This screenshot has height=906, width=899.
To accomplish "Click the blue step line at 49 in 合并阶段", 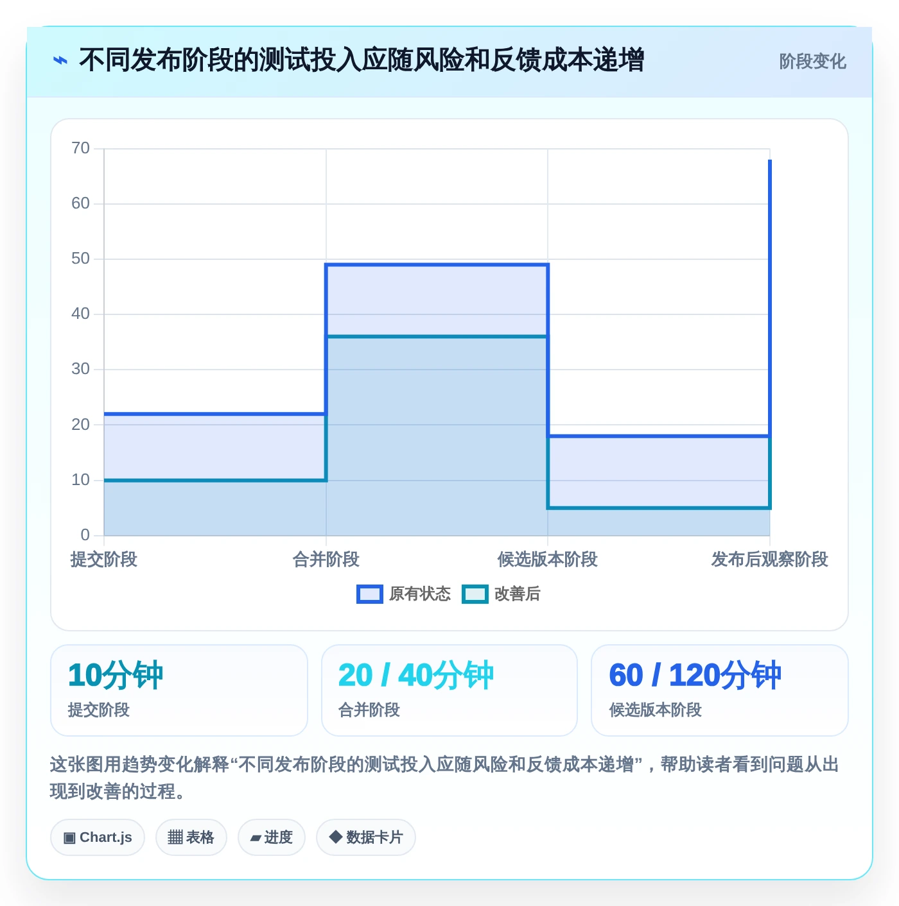I will (x=437, y=264).
